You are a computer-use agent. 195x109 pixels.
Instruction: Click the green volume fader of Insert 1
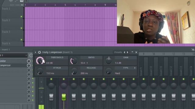point(64,97)
